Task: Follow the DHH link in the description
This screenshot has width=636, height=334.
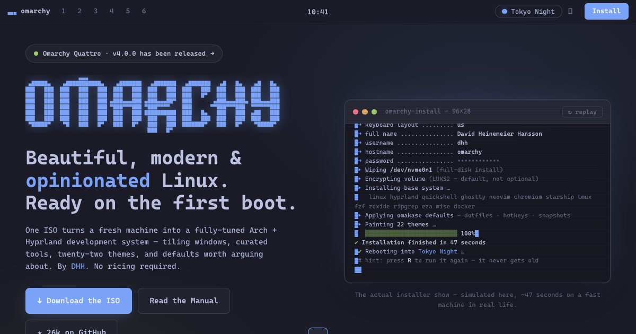Action: coord(77,266)
